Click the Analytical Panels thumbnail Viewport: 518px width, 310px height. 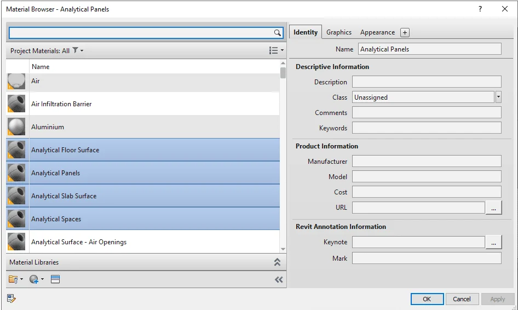pos(16,173)
